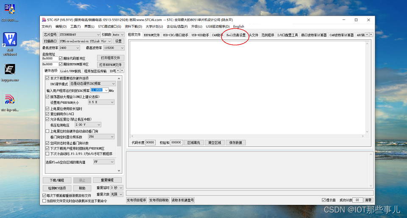Screen dimensions: 407x218
Task: Open the 工具(T) menu
Action: 75,26
